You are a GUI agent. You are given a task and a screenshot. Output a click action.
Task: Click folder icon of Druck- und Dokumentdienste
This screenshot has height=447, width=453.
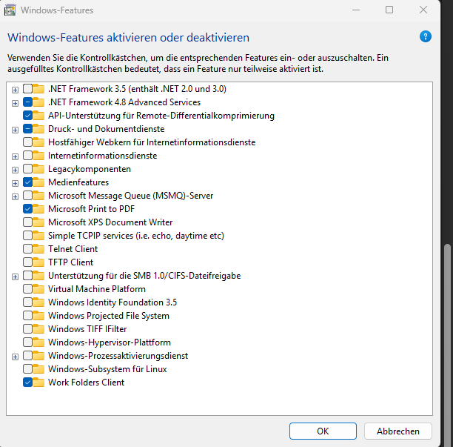38,129
